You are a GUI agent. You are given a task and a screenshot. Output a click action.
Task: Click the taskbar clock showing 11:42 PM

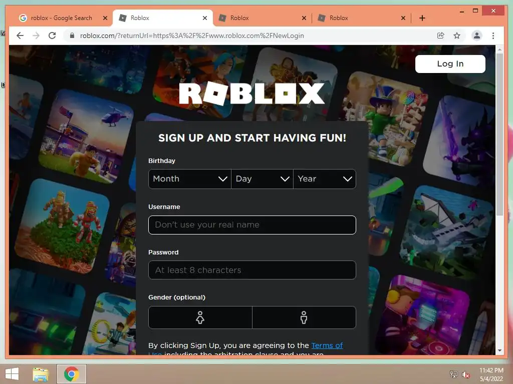click(491, 374)
